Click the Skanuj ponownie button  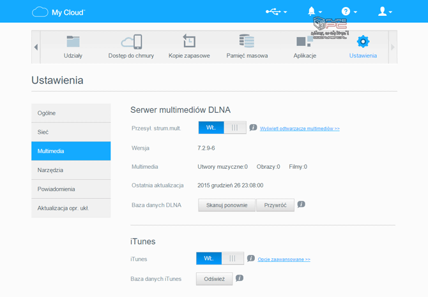(227, 205)
